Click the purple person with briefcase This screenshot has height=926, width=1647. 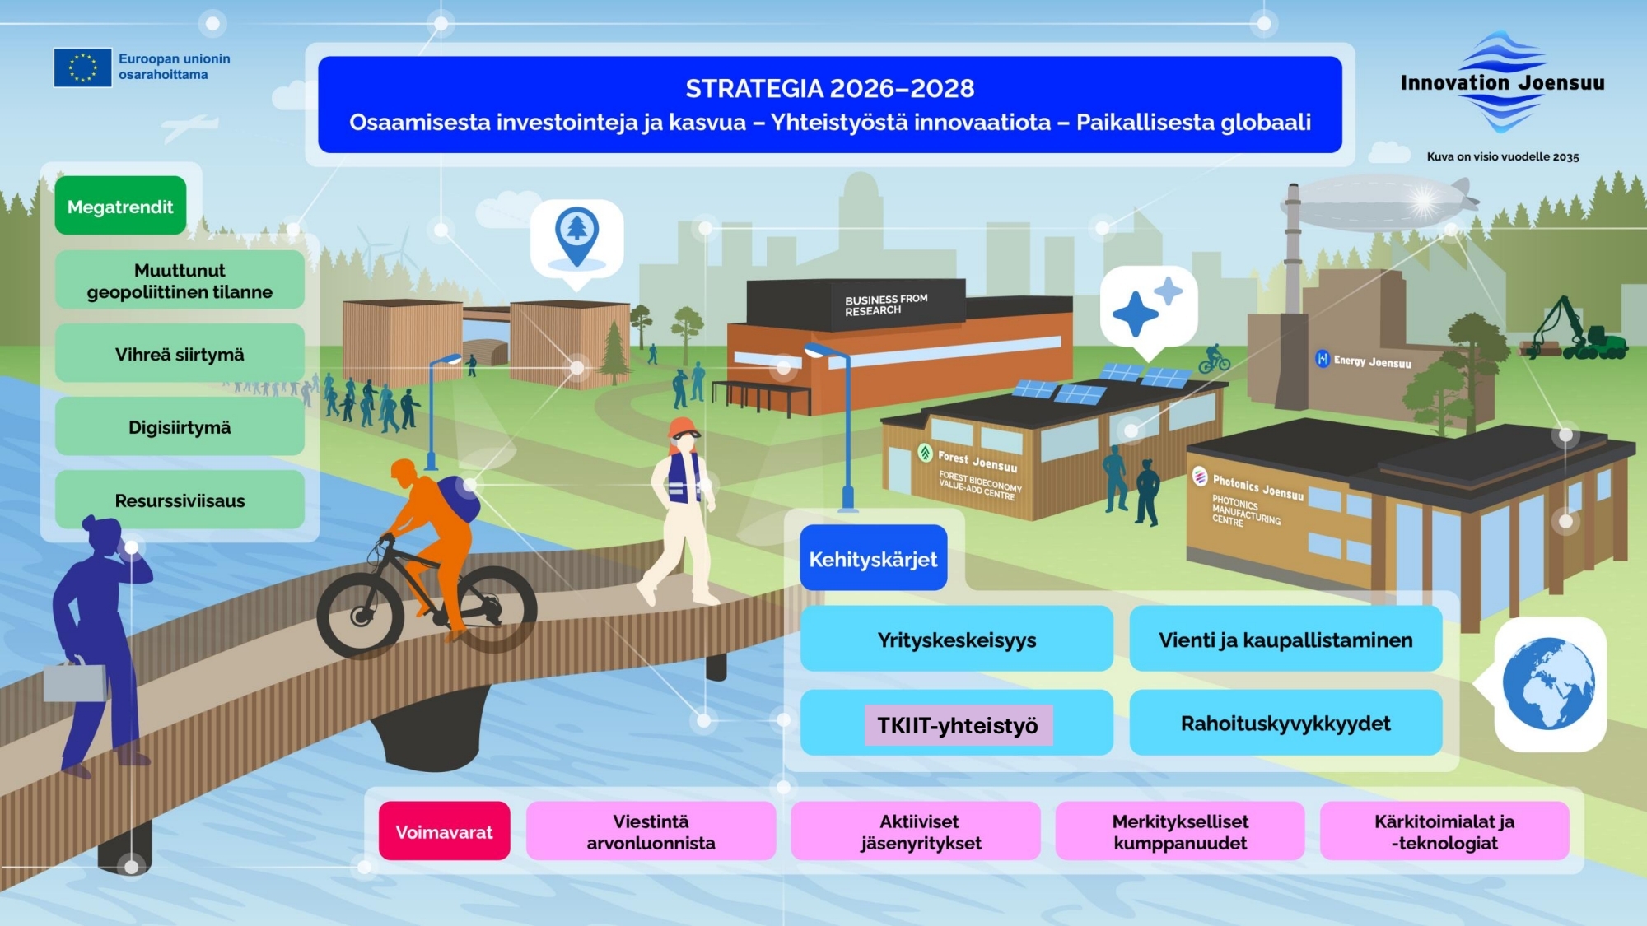[x=99, y=646]
